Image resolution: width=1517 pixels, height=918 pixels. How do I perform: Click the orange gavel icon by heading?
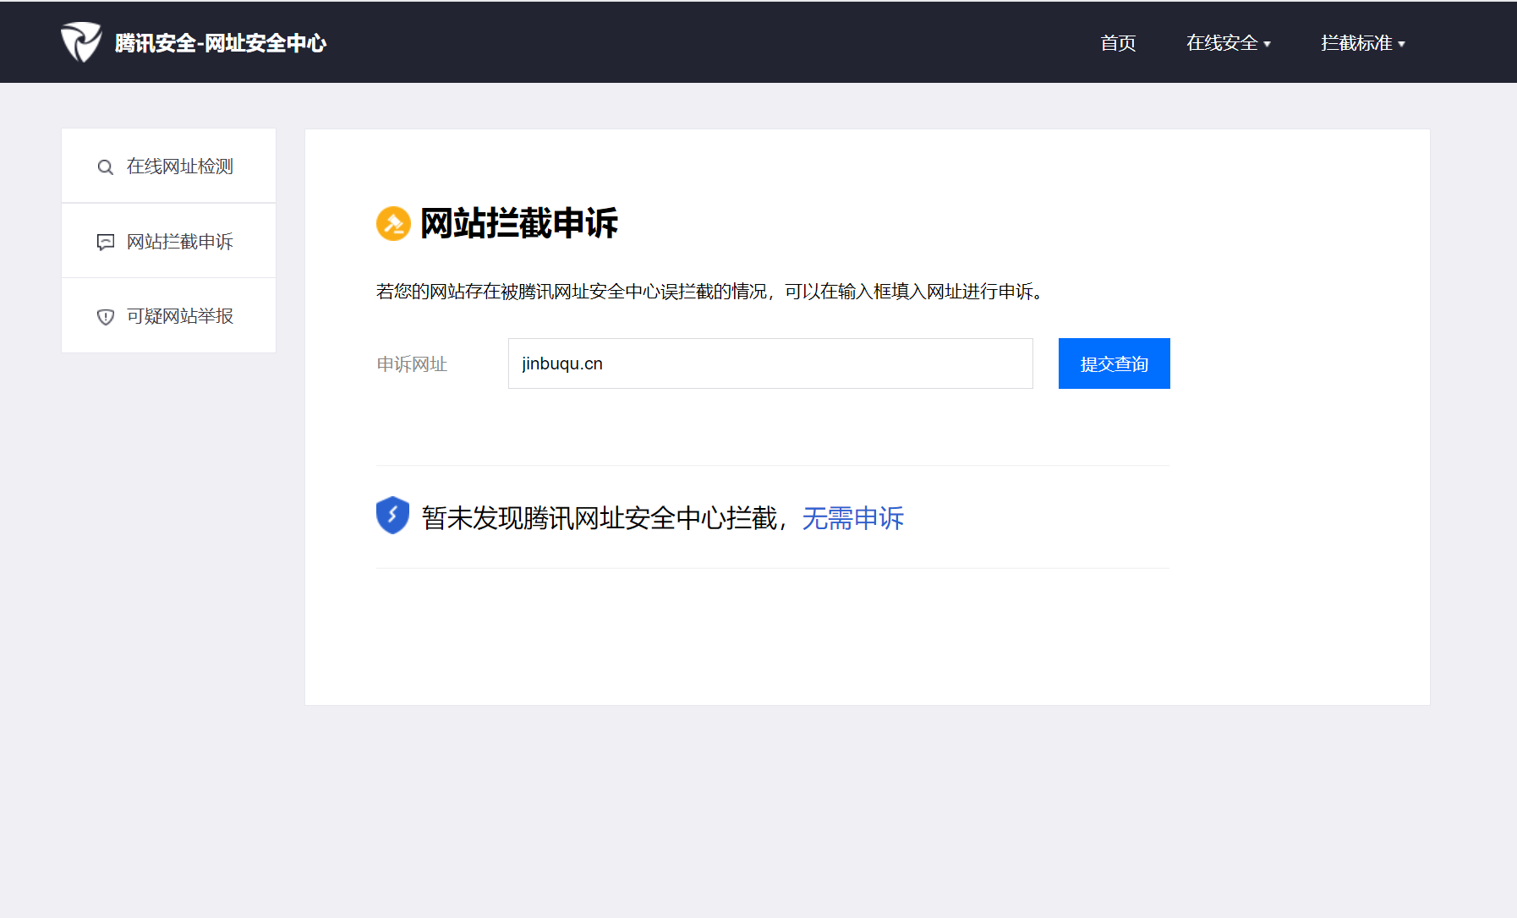tap(393, 223)
